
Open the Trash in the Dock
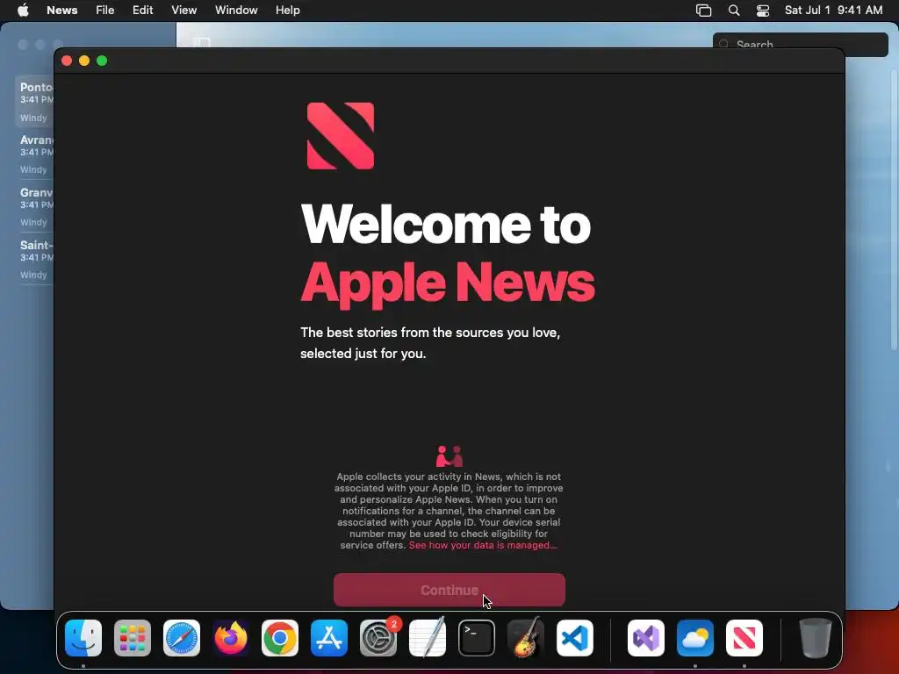pyautogui.click(x=815, y=638)
